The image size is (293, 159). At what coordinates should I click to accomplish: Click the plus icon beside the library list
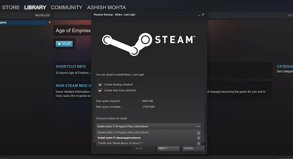click(x=50, y=22)
